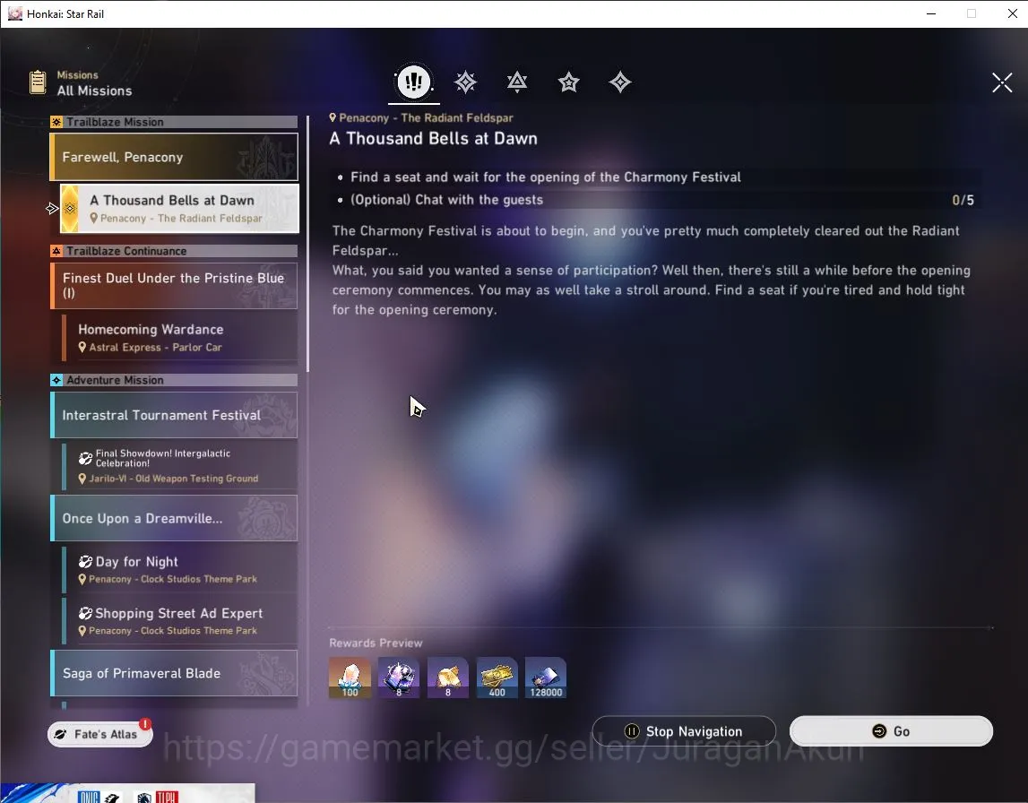The image size is (1028, 803).
Task: Select the Day for Night mission
Action: [x=179, y=570]
